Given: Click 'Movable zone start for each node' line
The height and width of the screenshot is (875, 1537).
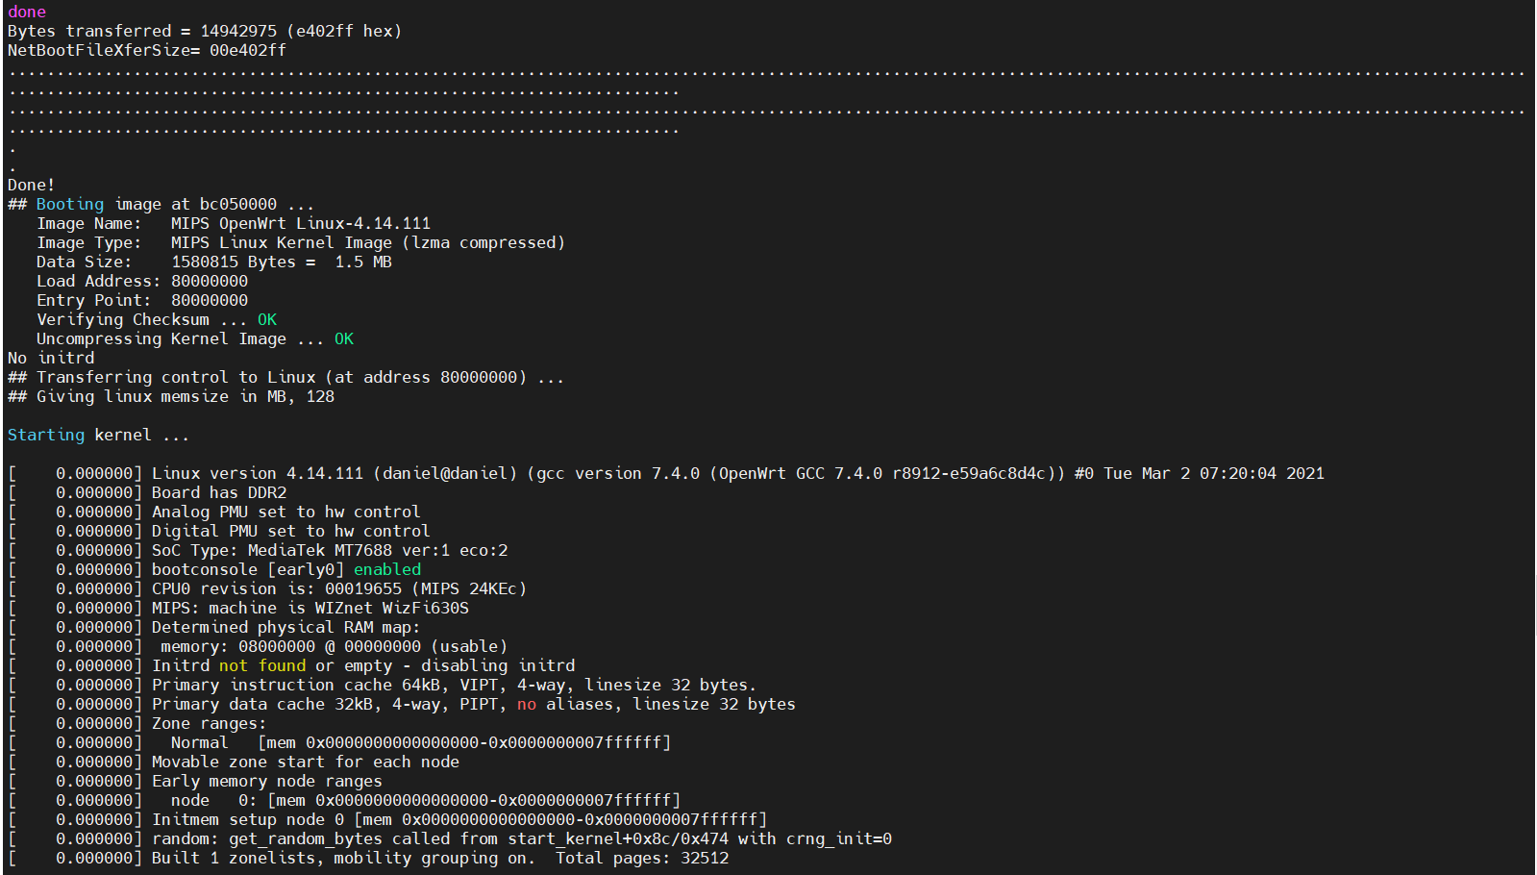Looking at the screenshot, I should pyautogui.click(x=234, y=762).
